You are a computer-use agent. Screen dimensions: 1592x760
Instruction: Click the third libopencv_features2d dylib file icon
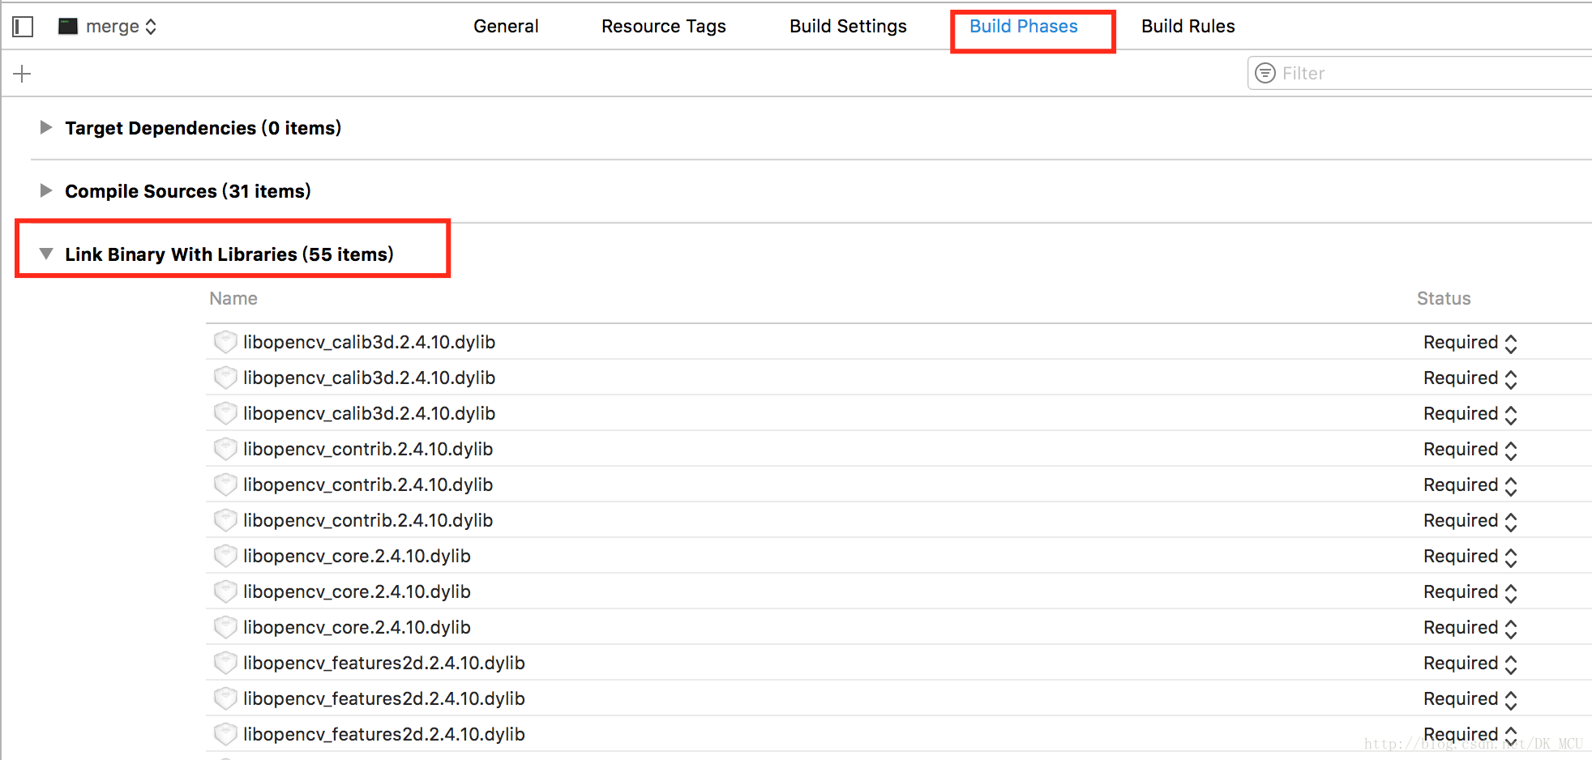(x=225, y=734)
